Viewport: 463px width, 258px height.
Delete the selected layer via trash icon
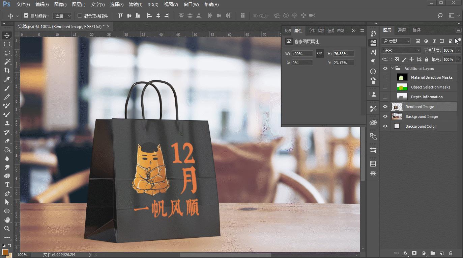[x=451, y=253]
